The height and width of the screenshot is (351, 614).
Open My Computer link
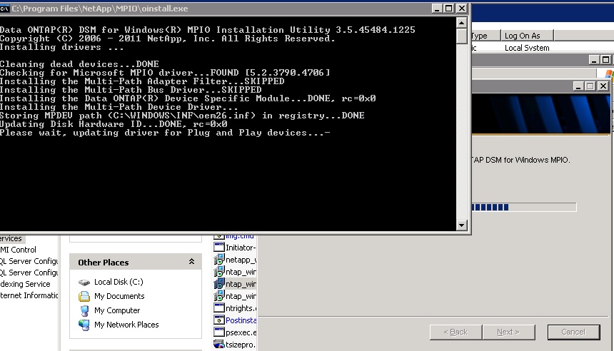click(117, 310)
